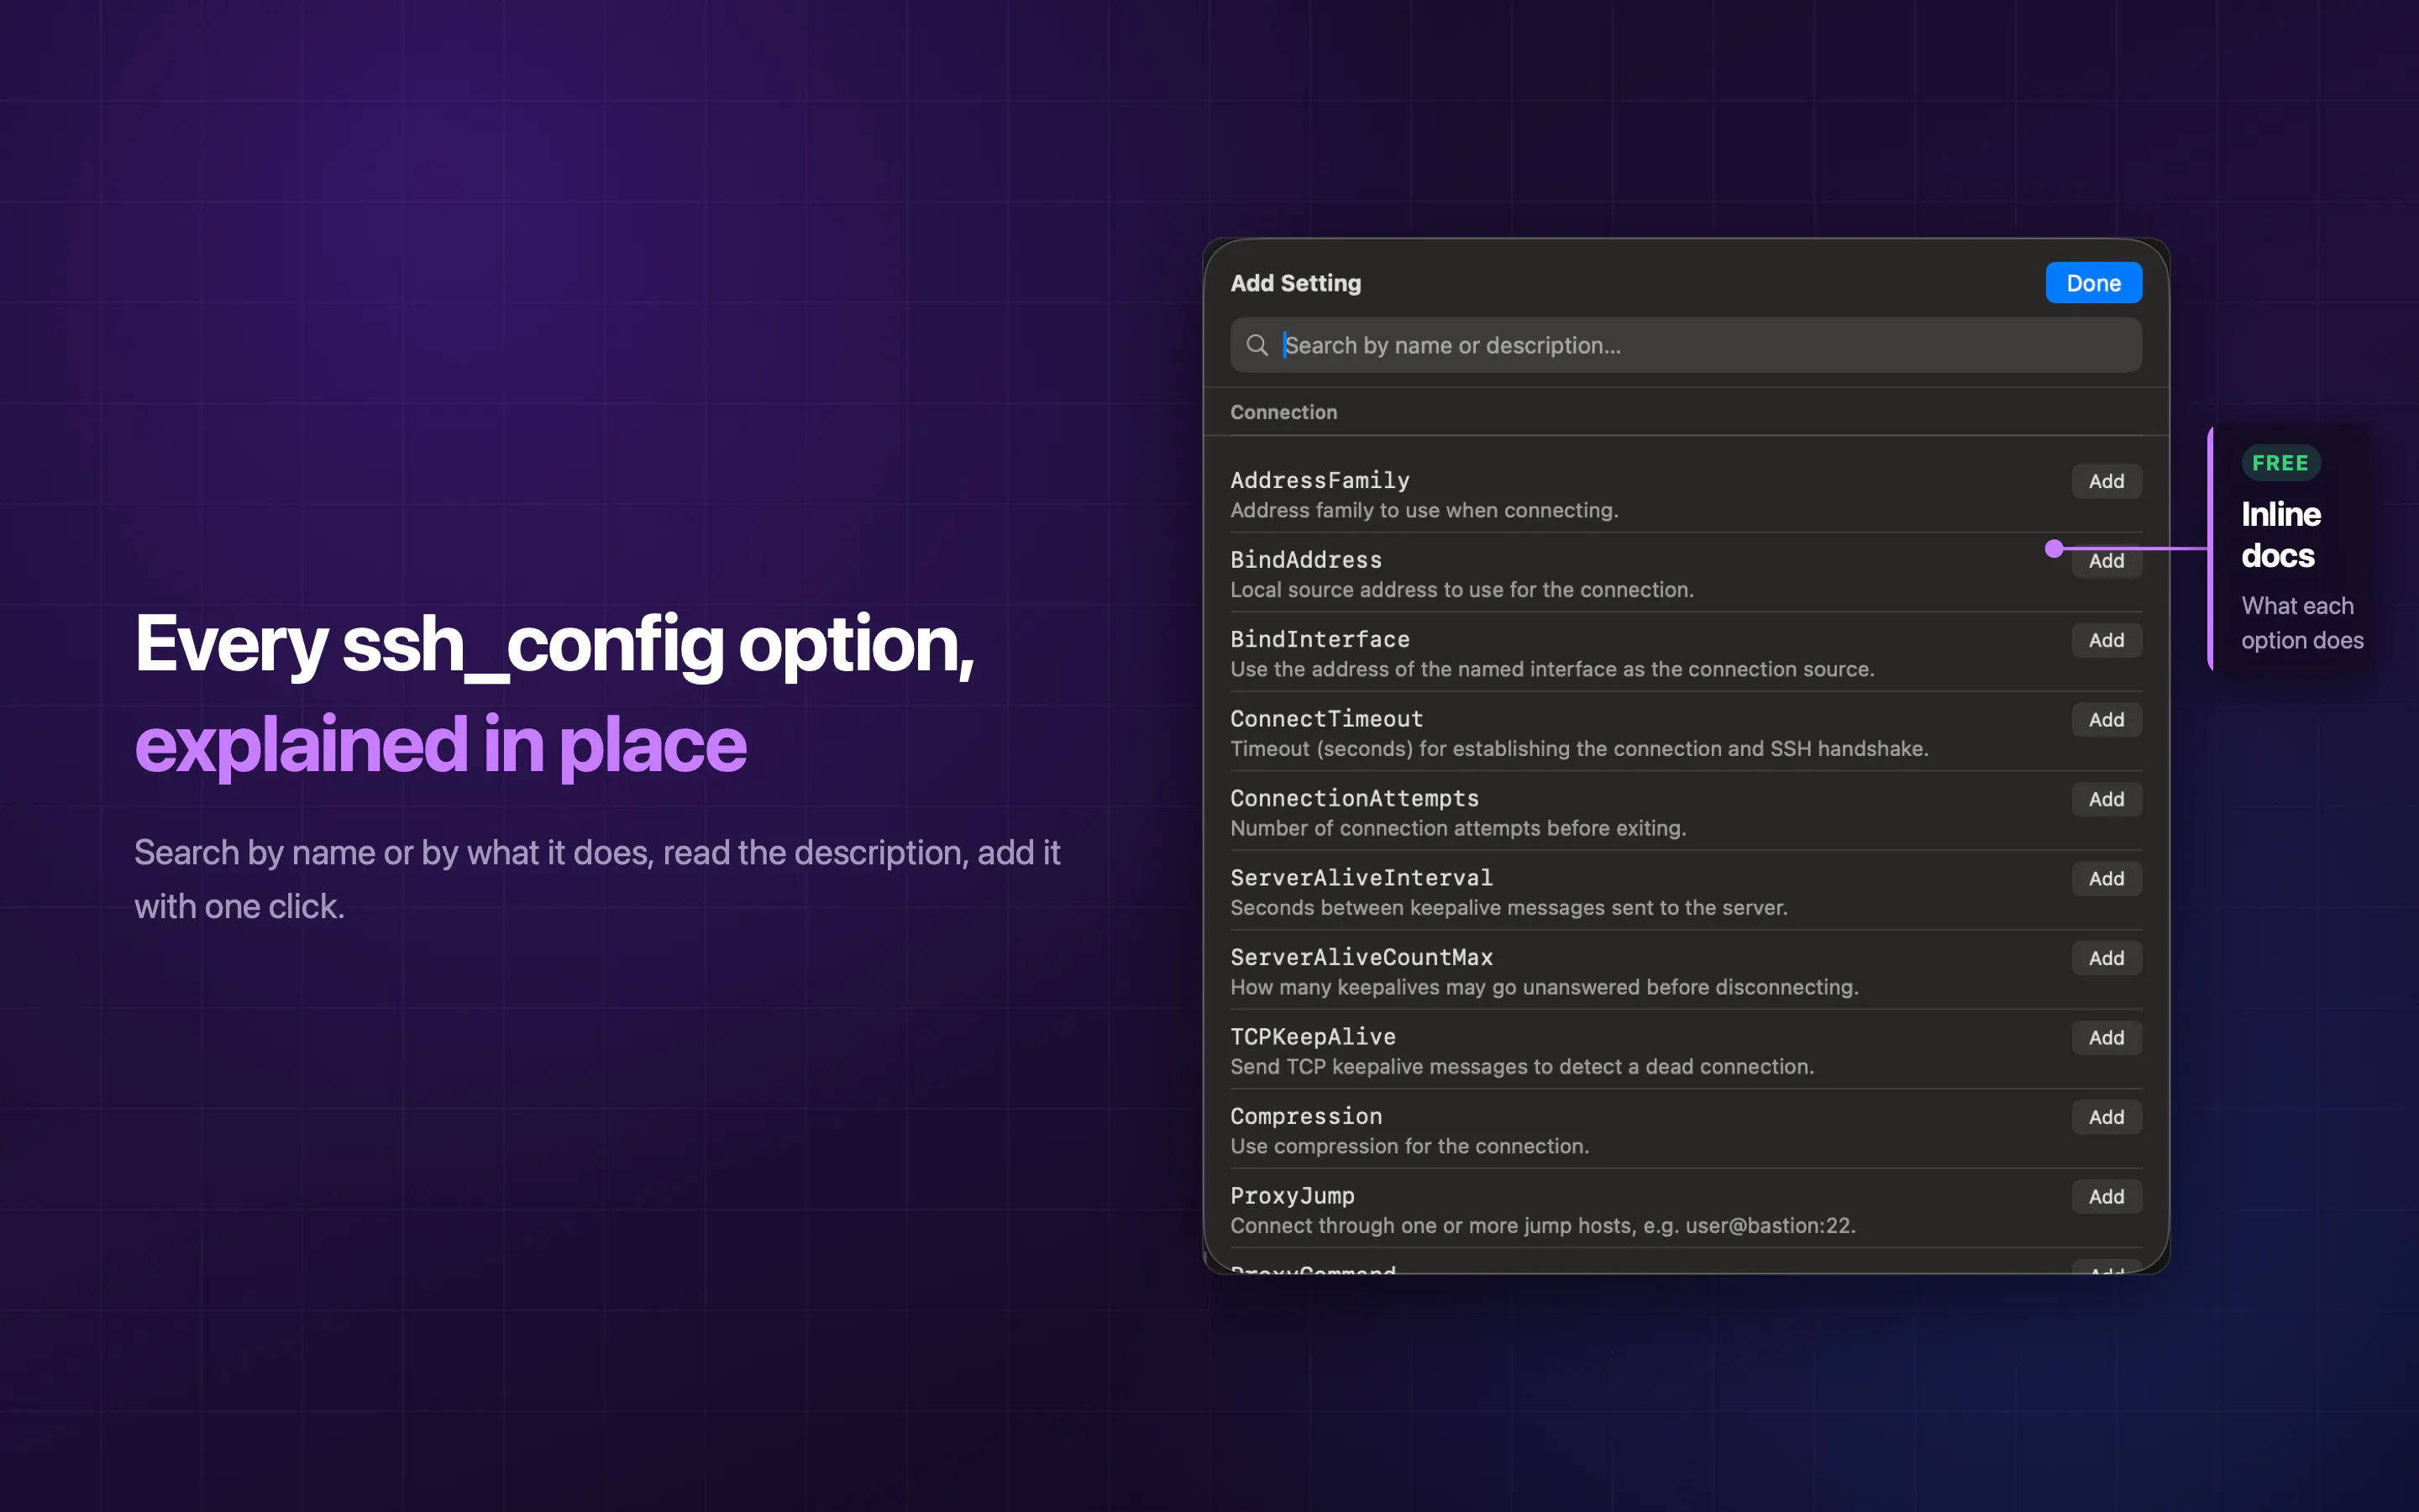Click 'Number of connection attempts before exiting.' text
The height and width of the screenshot is (1512, 2419).
tap(1458, 828)
